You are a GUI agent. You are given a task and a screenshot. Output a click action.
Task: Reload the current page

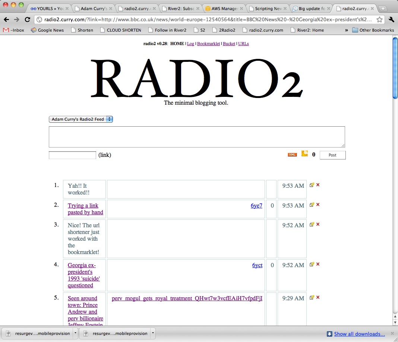(x=28, y=19)
